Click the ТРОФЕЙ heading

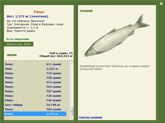point(86,11)
